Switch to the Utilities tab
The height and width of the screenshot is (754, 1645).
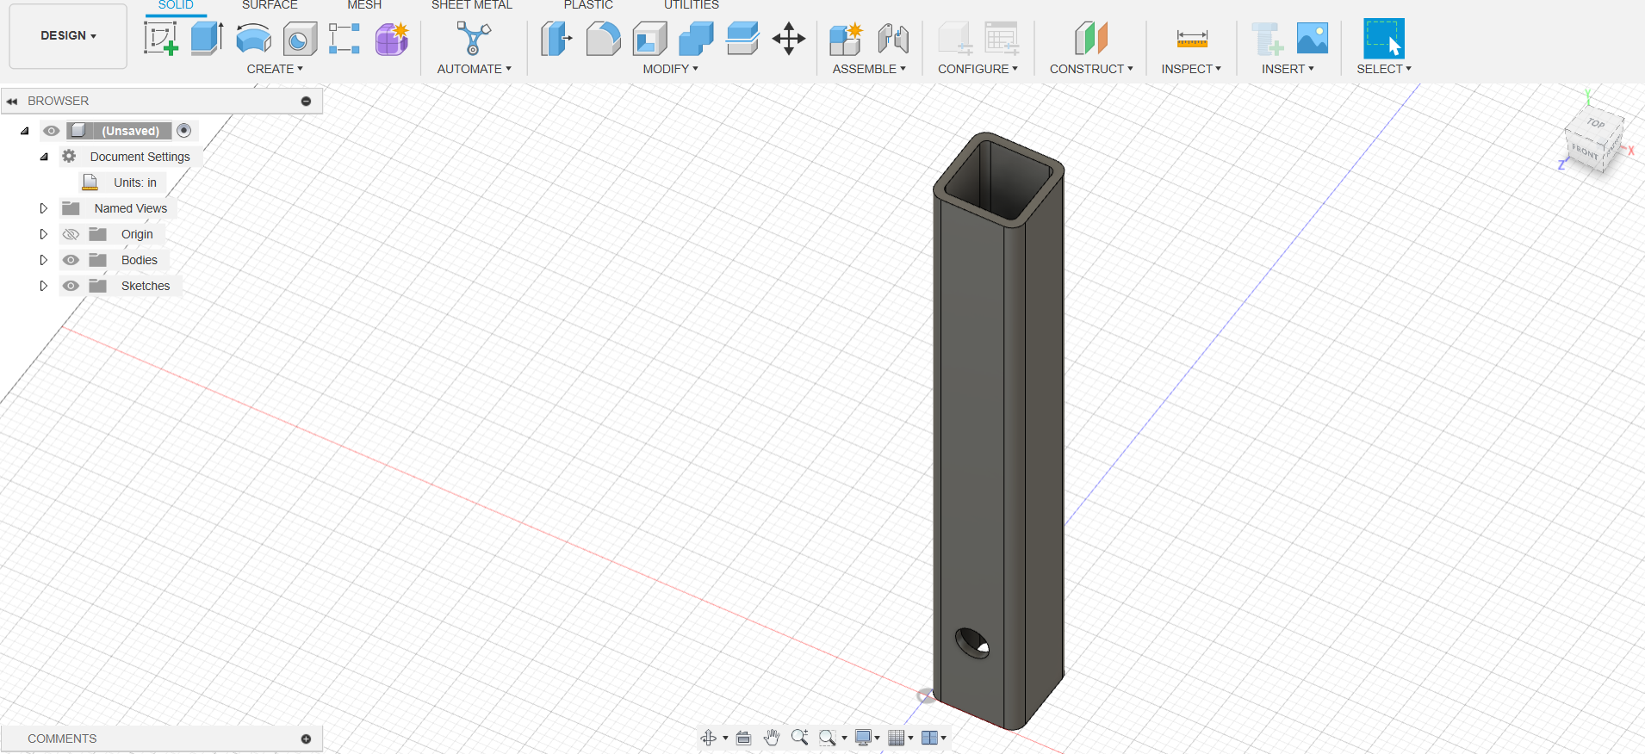point(691,5)
